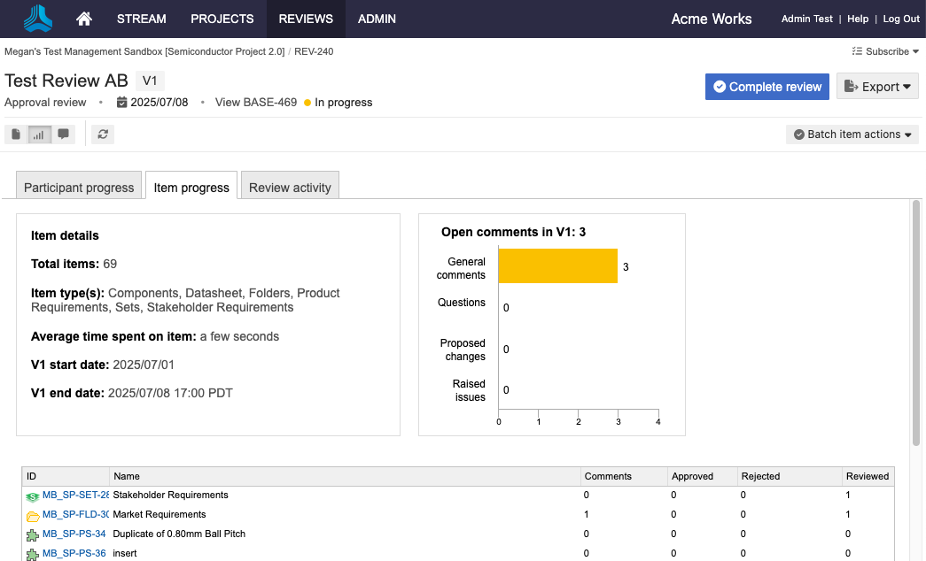Screen dimensions: 926x561
Task: Open the PROJECTS menu
Action: [222, 19]
